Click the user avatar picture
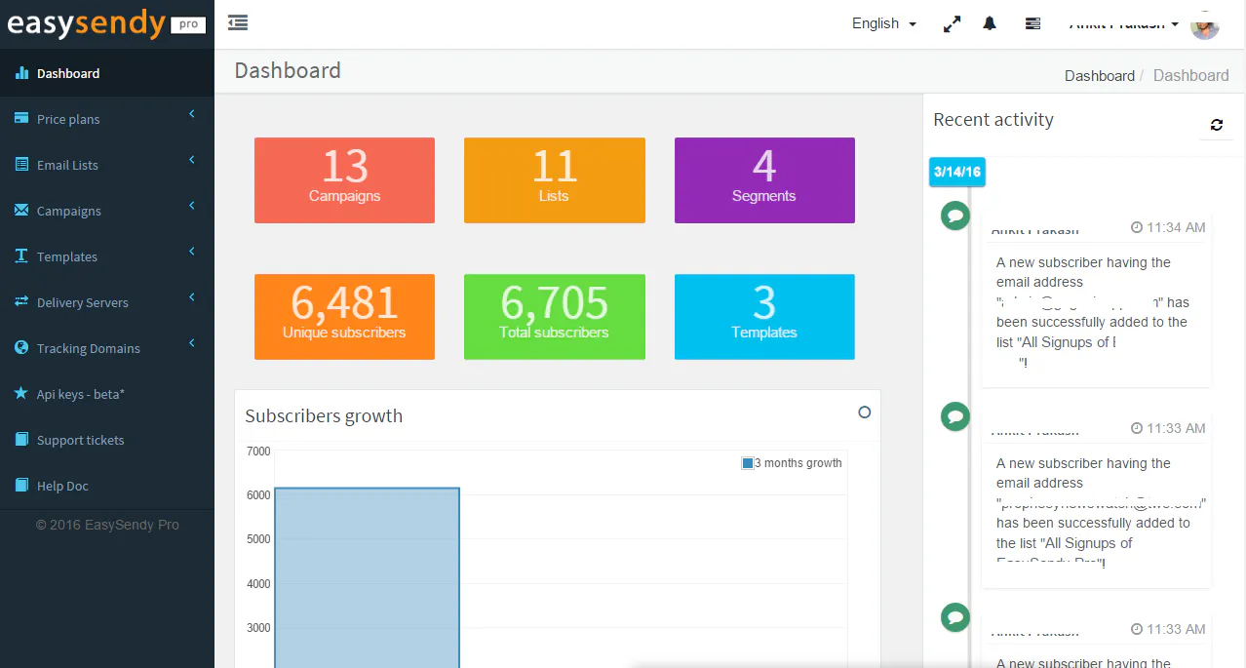1246x668 pixels. click(x=1205, y=25)
